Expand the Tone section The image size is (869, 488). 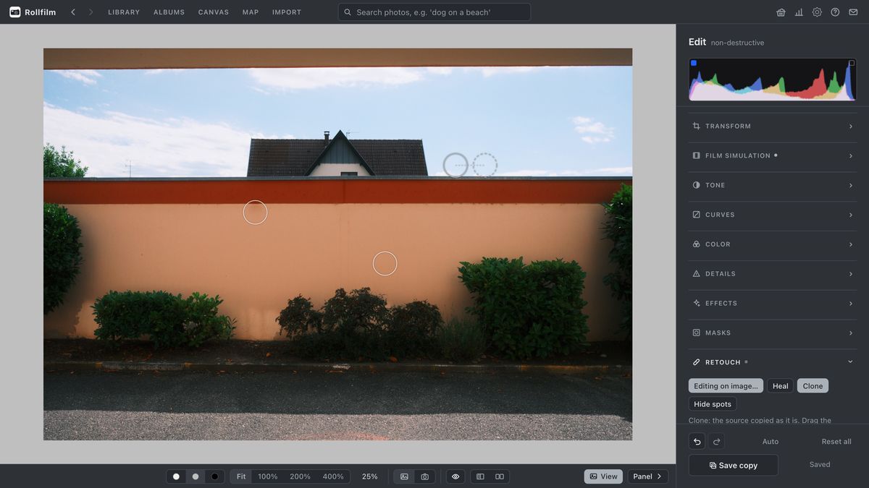(x=773, y=185)
